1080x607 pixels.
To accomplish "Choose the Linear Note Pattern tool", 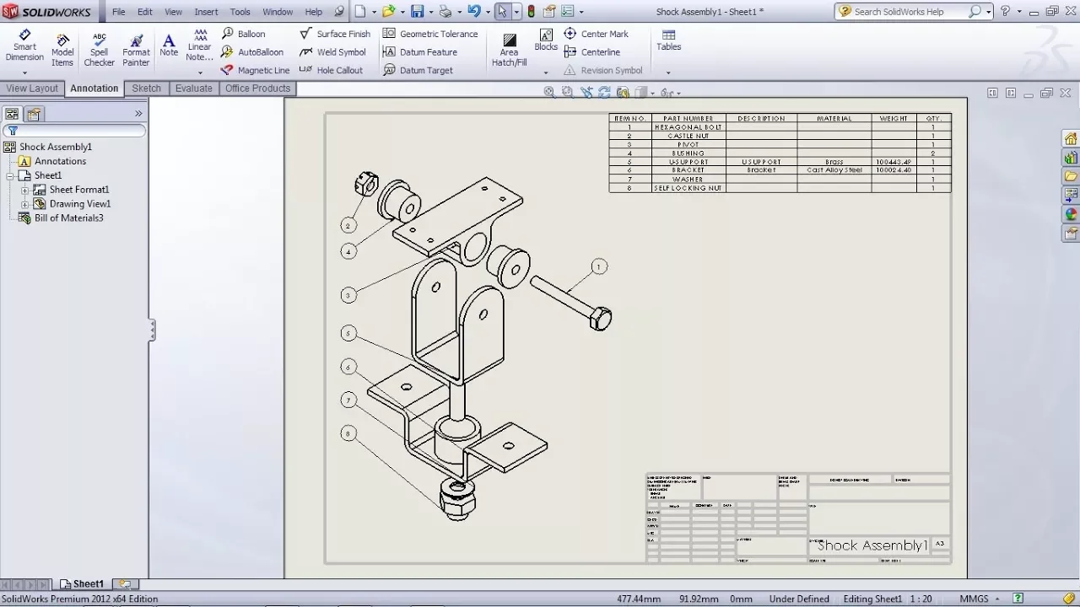I will (200, 46).
